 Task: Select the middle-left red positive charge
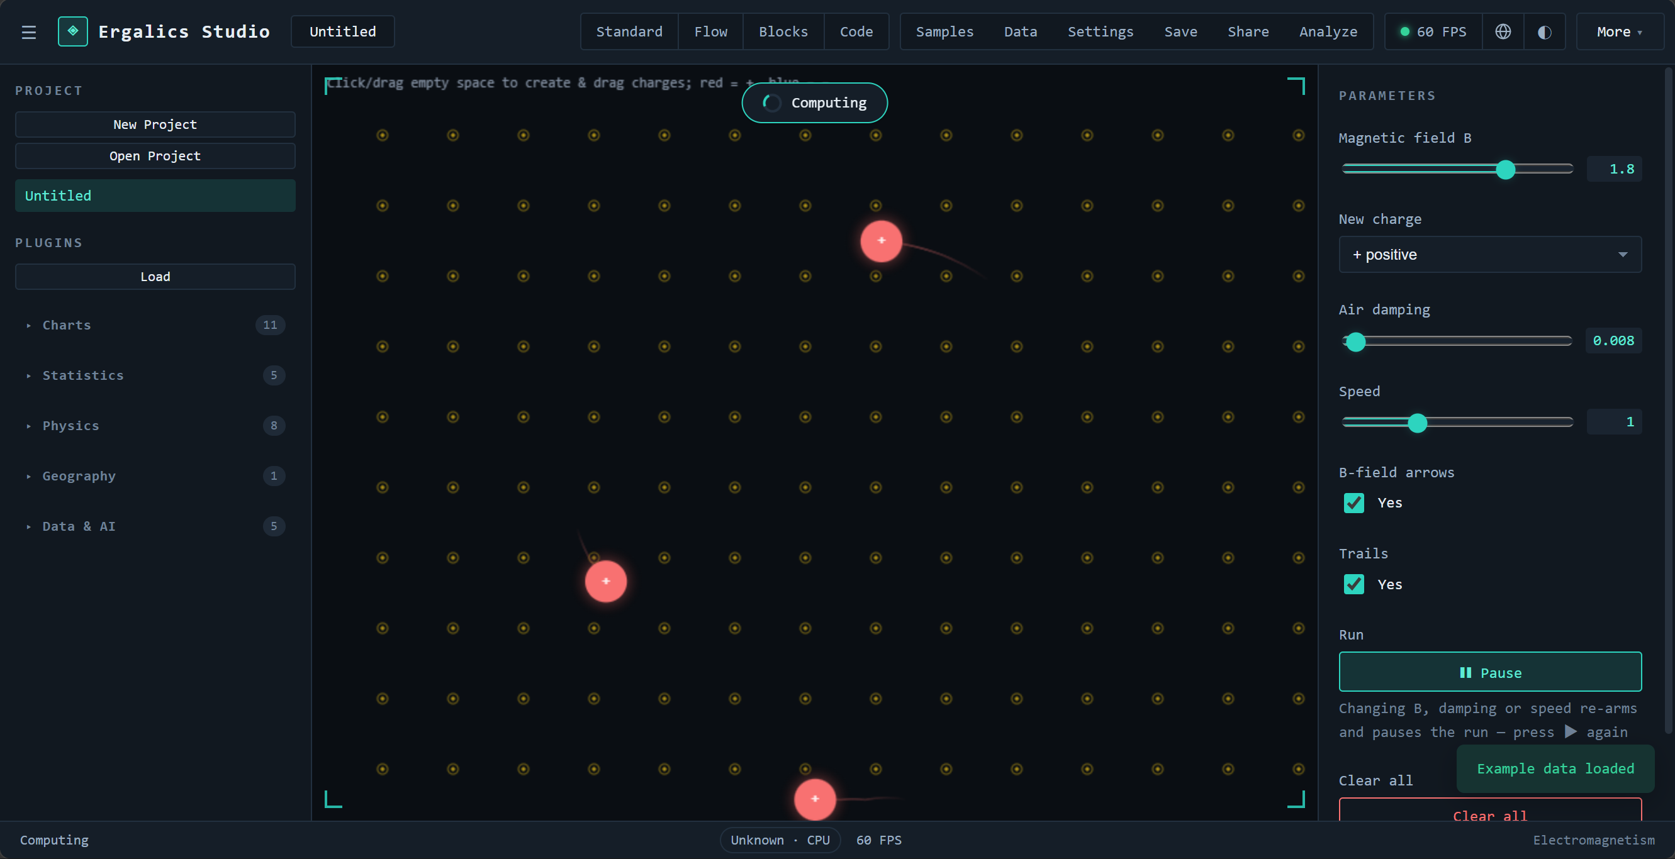click(605, 581)
